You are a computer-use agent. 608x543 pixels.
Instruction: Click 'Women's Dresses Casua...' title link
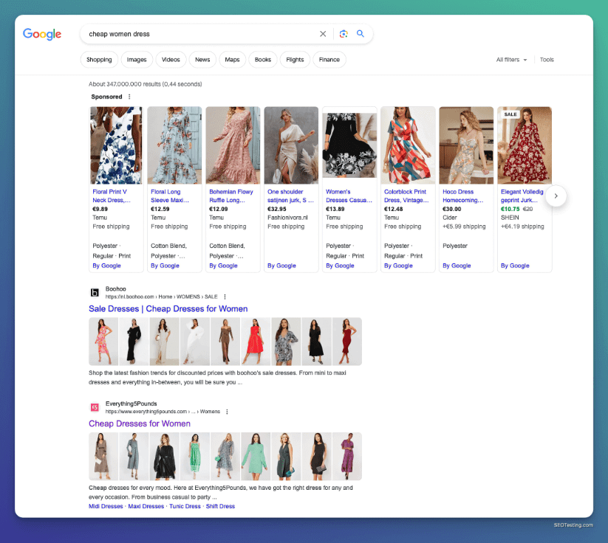(x=349, y=196)
